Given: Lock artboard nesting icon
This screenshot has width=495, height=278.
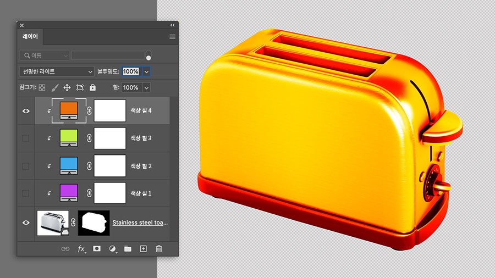Looking at the screenshot, I should coord(80,87).
